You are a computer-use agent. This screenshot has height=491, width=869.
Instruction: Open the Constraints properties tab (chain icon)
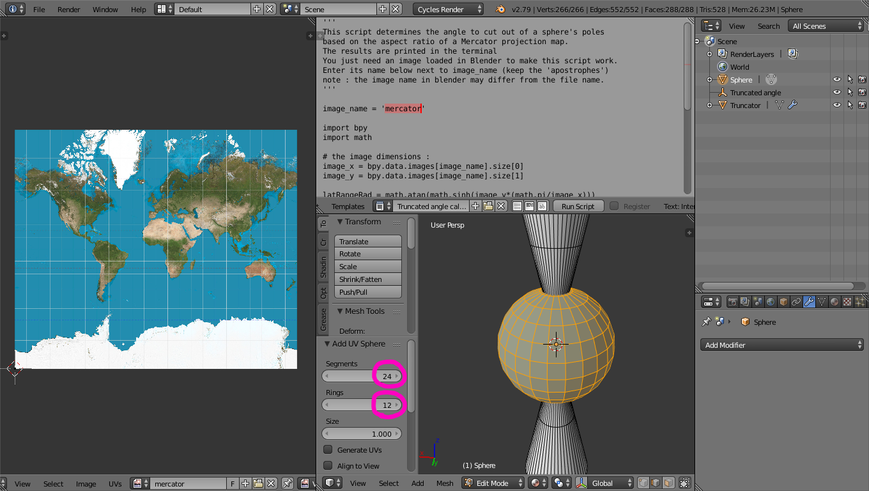point(797,302)
